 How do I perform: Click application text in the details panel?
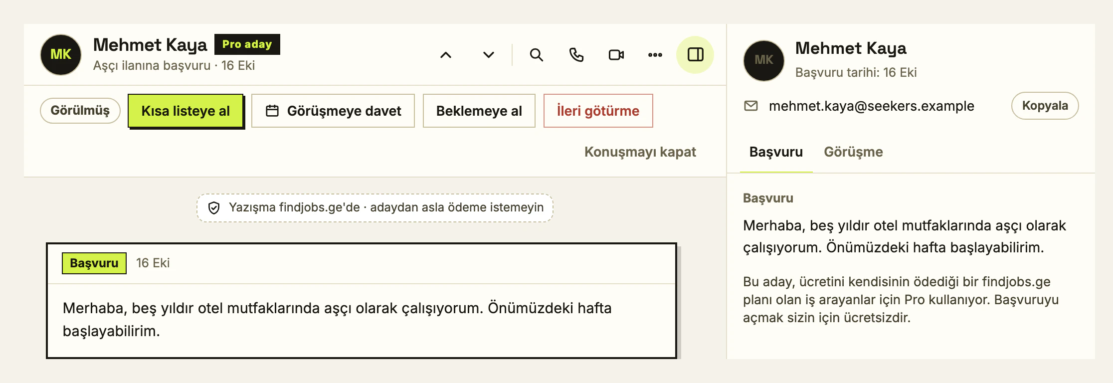click(x=905, y=236)
